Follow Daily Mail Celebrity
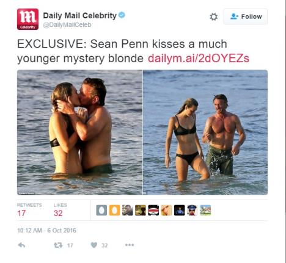 pyautogui.click(x=246, y=16)
